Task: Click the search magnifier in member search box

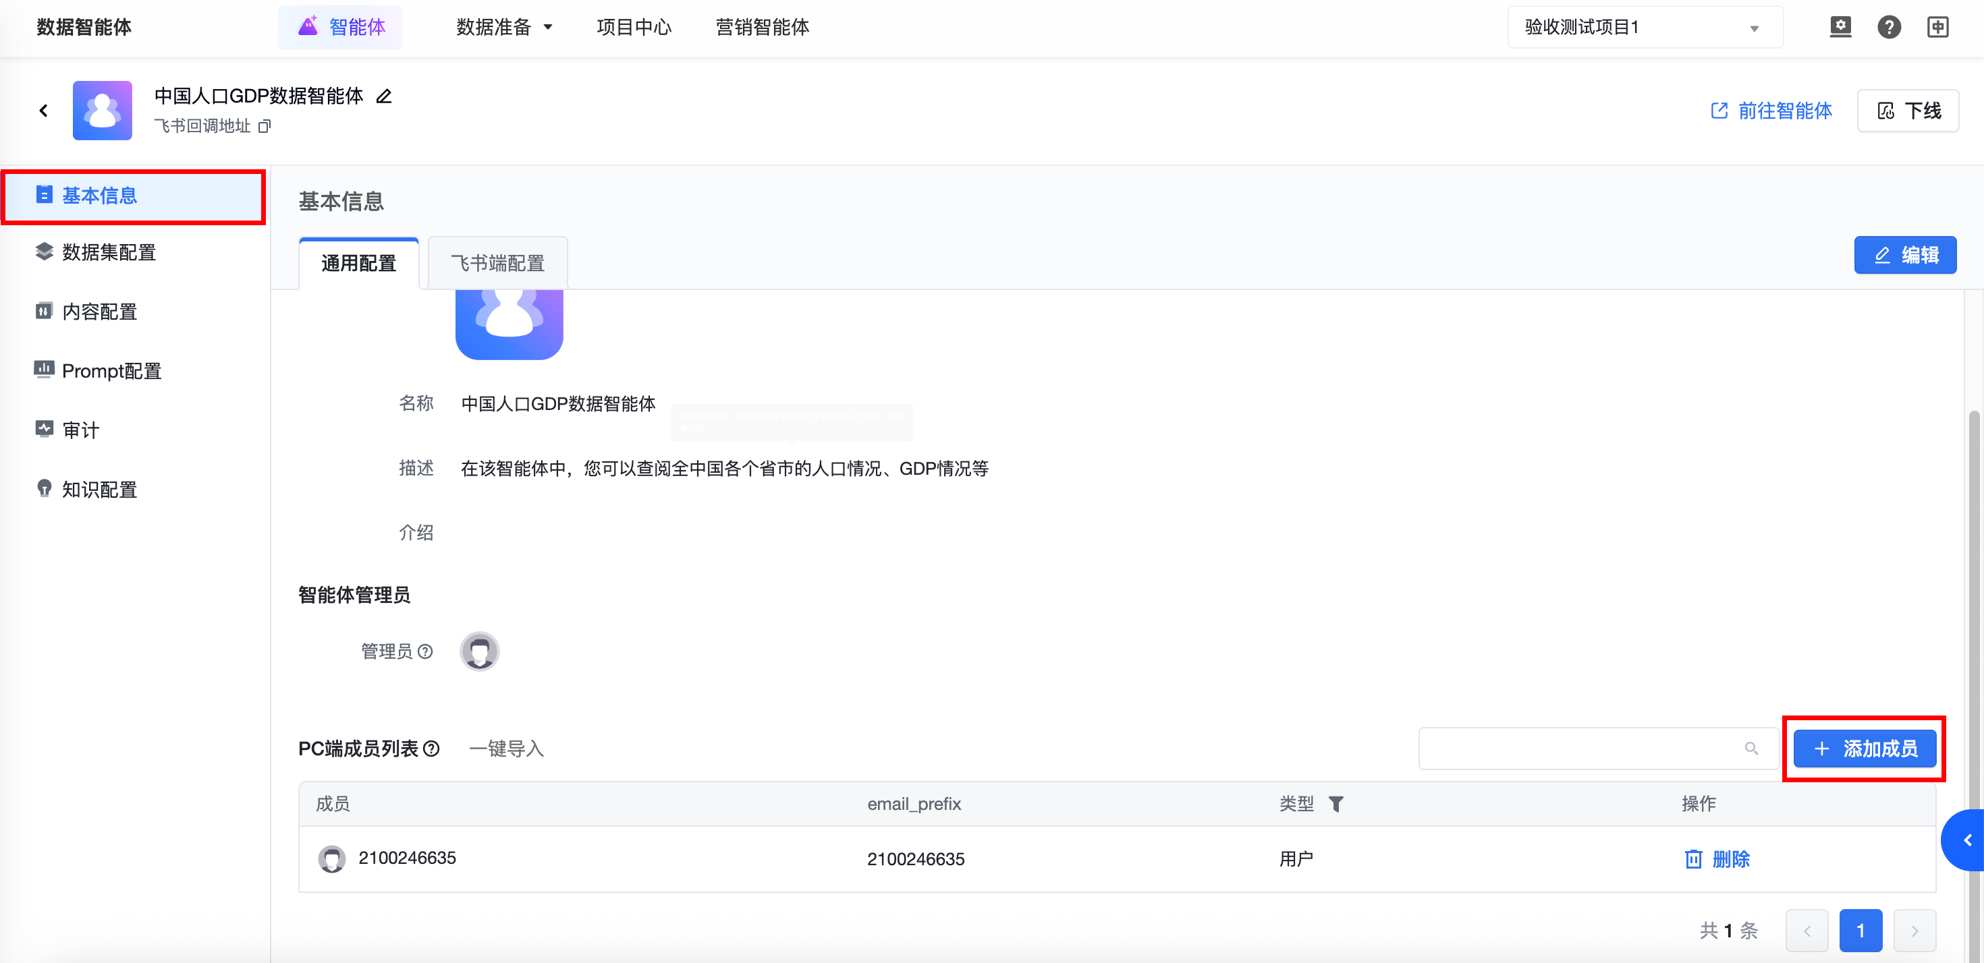Action: click(1751, 749)
